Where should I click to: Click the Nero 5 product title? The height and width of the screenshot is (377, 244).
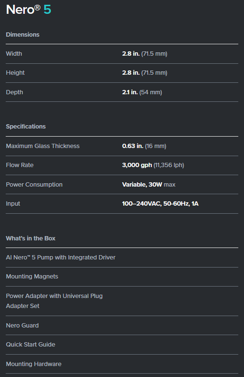pos(29,10)
